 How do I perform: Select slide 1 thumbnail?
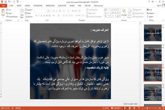pos(153,33)
